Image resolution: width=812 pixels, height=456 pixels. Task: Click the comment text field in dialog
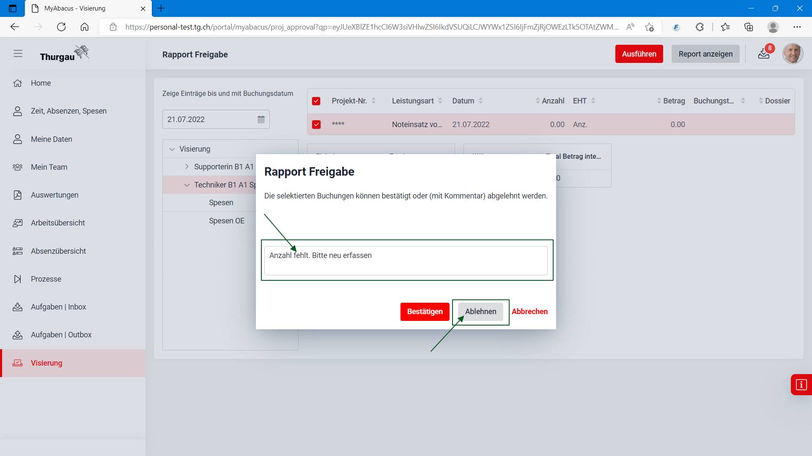point(406,261)
